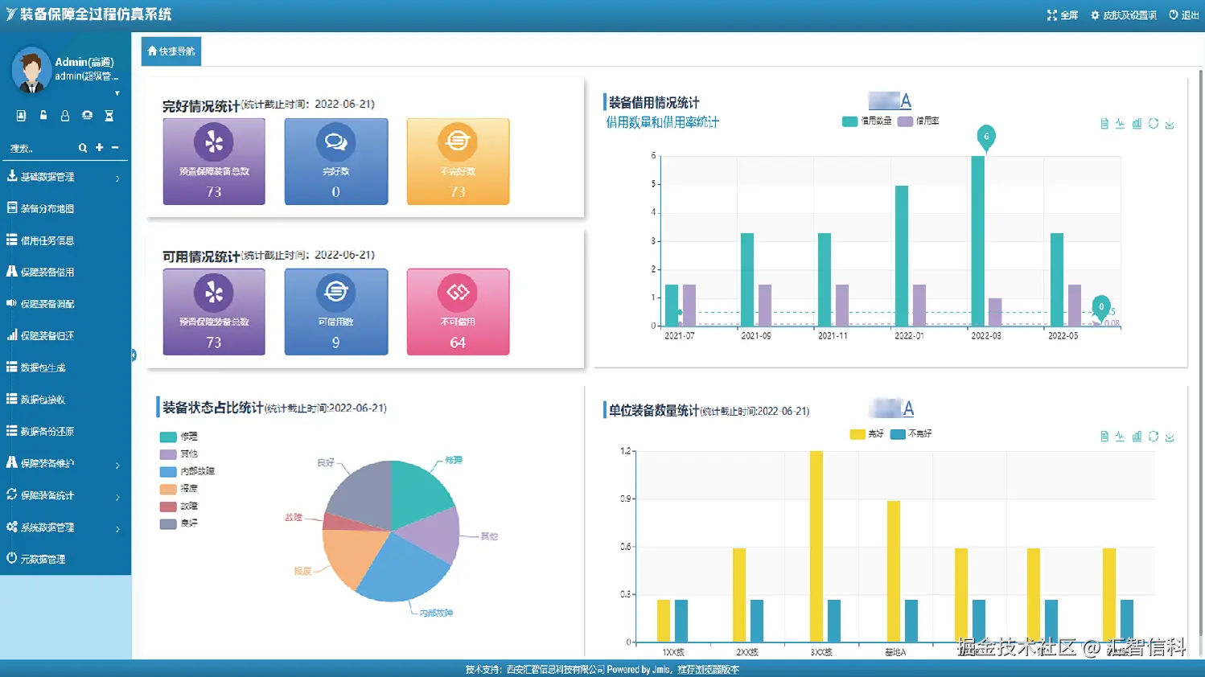Click the lock icon under Admin profile
The width and height of the screenshot is (1205, 677).
click(x=43, y=116)
